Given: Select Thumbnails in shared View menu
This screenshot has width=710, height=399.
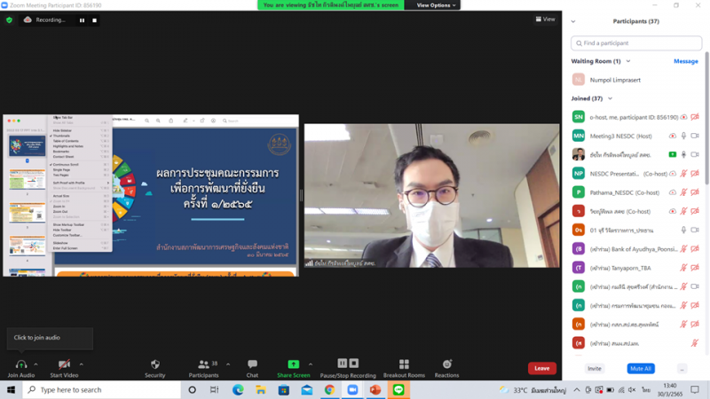Looking at the screenshot, I should tap(61, 136).
